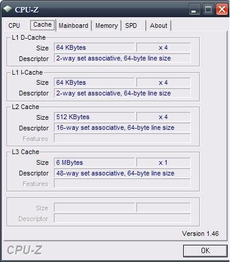The image size is (230, 262).
Task: Click the empty descriptor field in the unnamed bottom group
Action: 122,218
